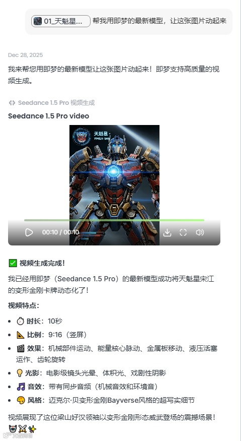Viewport: 241px width, 441px height.
Task: Click the music note 音效 icon
Action: pos(21,387)
